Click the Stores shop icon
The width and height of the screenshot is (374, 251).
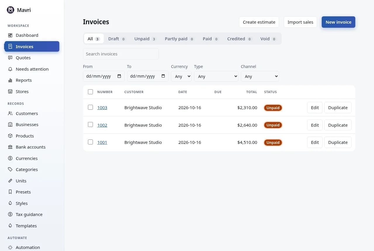click(10, 92)
